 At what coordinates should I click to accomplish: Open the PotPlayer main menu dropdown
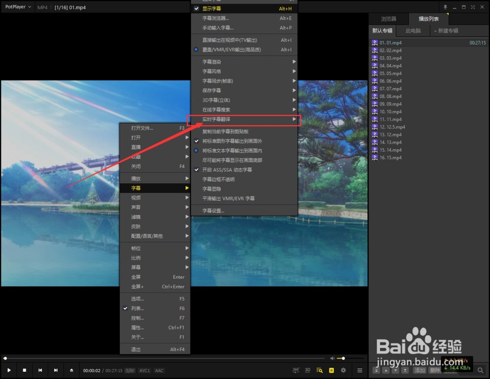(x=18, y=7)
